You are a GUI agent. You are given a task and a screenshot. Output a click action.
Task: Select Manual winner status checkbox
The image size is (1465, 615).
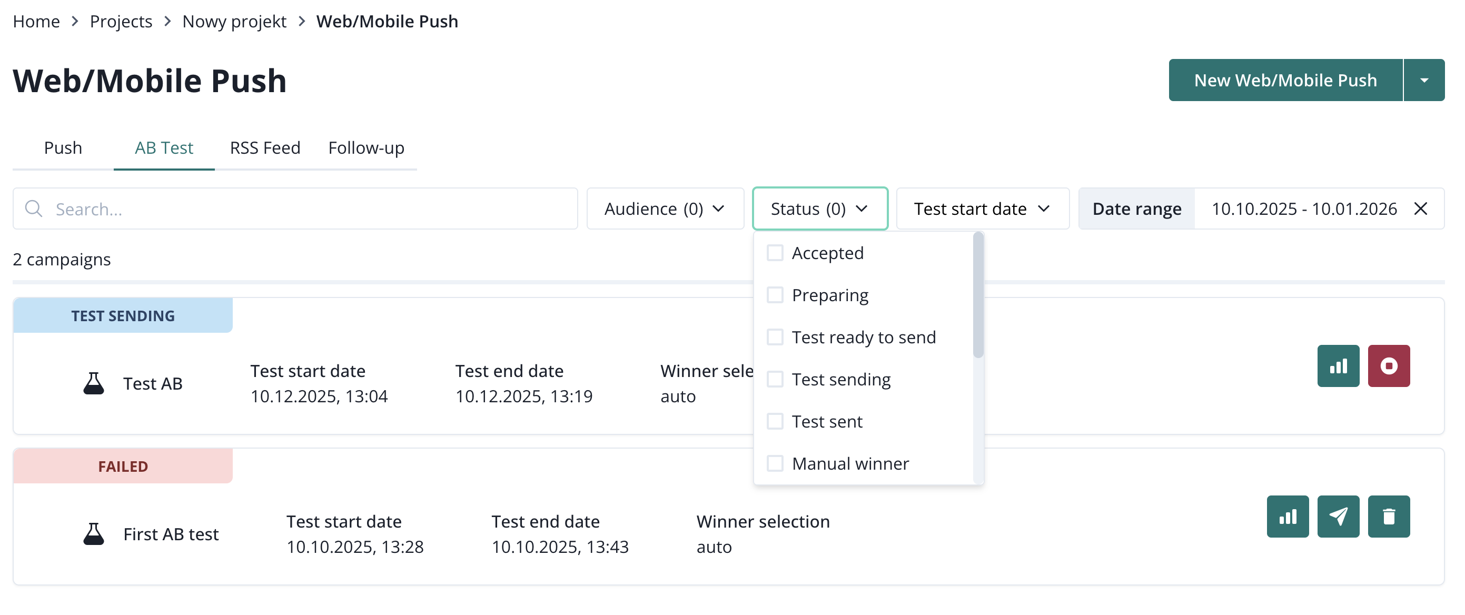tap(775, 463)
